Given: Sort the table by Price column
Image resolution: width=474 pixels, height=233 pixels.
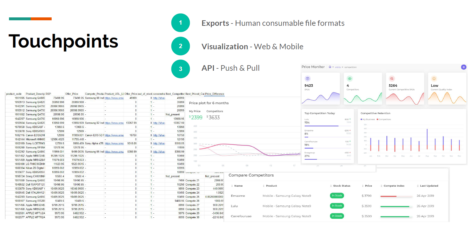Looking at the screenshot, I should [x=368, y=186].
